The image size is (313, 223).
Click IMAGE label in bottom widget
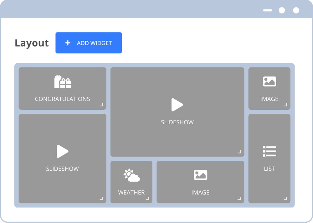(x=200, y=192)
